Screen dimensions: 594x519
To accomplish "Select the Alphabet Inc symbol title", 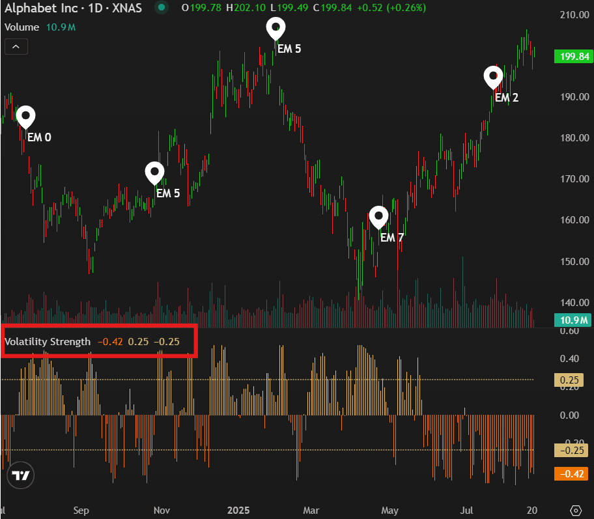I will click(x=73, y=8).
